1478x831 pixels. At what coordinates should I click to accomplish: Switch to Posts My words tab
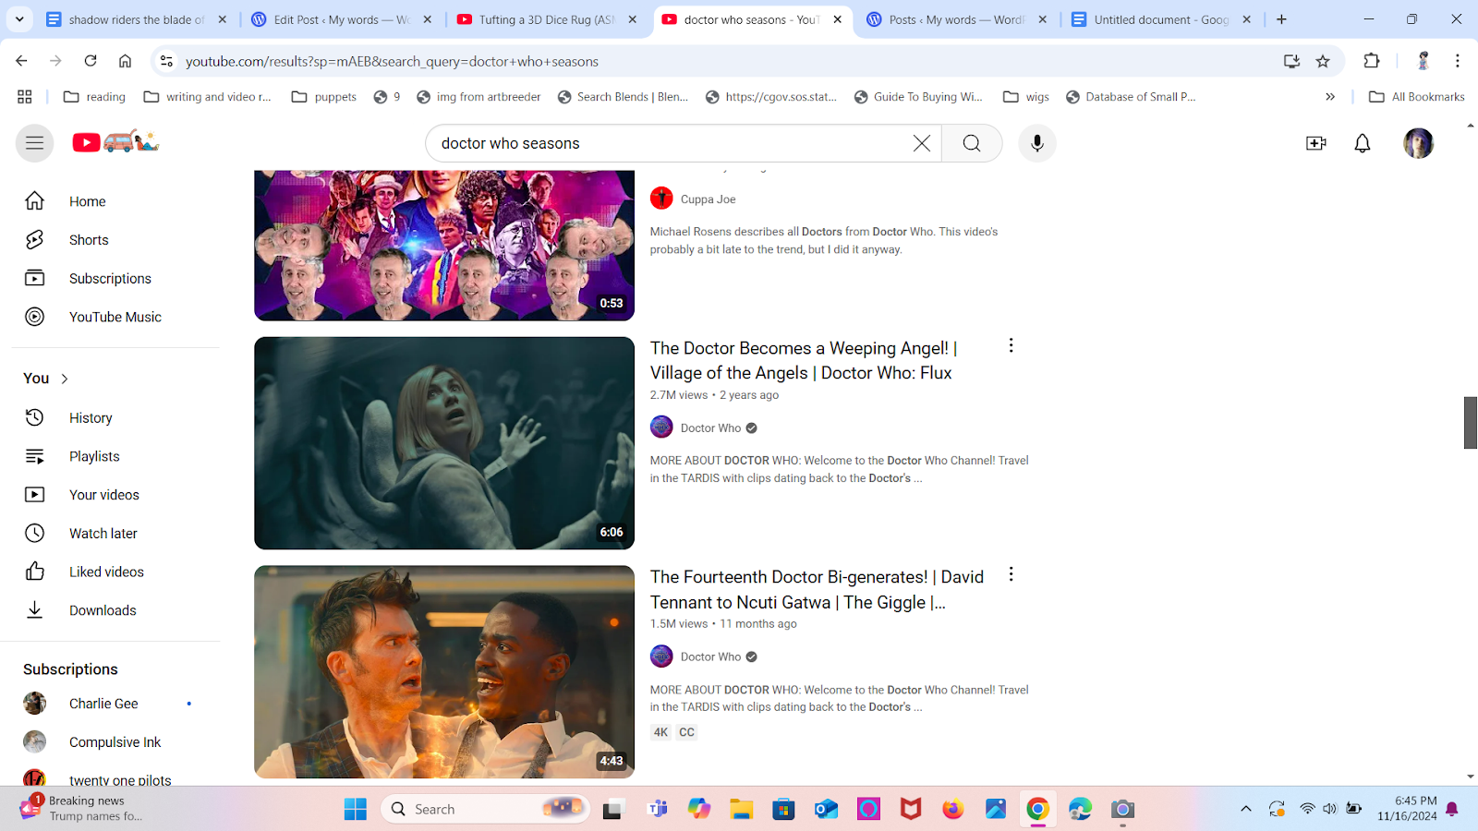[x=957, y=19]
